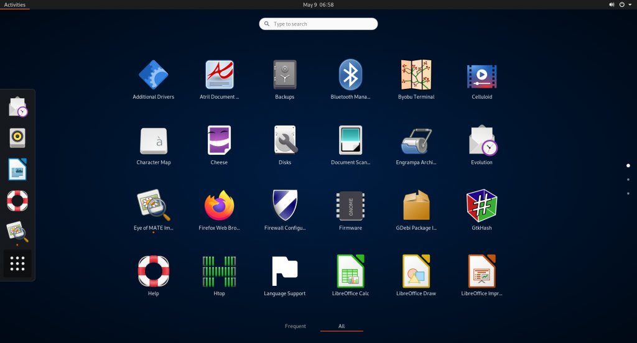Launch Evolution from the app grid
The width and height of the screenshot is (637, 343).
pyautogui.click(x=482, y=145)
